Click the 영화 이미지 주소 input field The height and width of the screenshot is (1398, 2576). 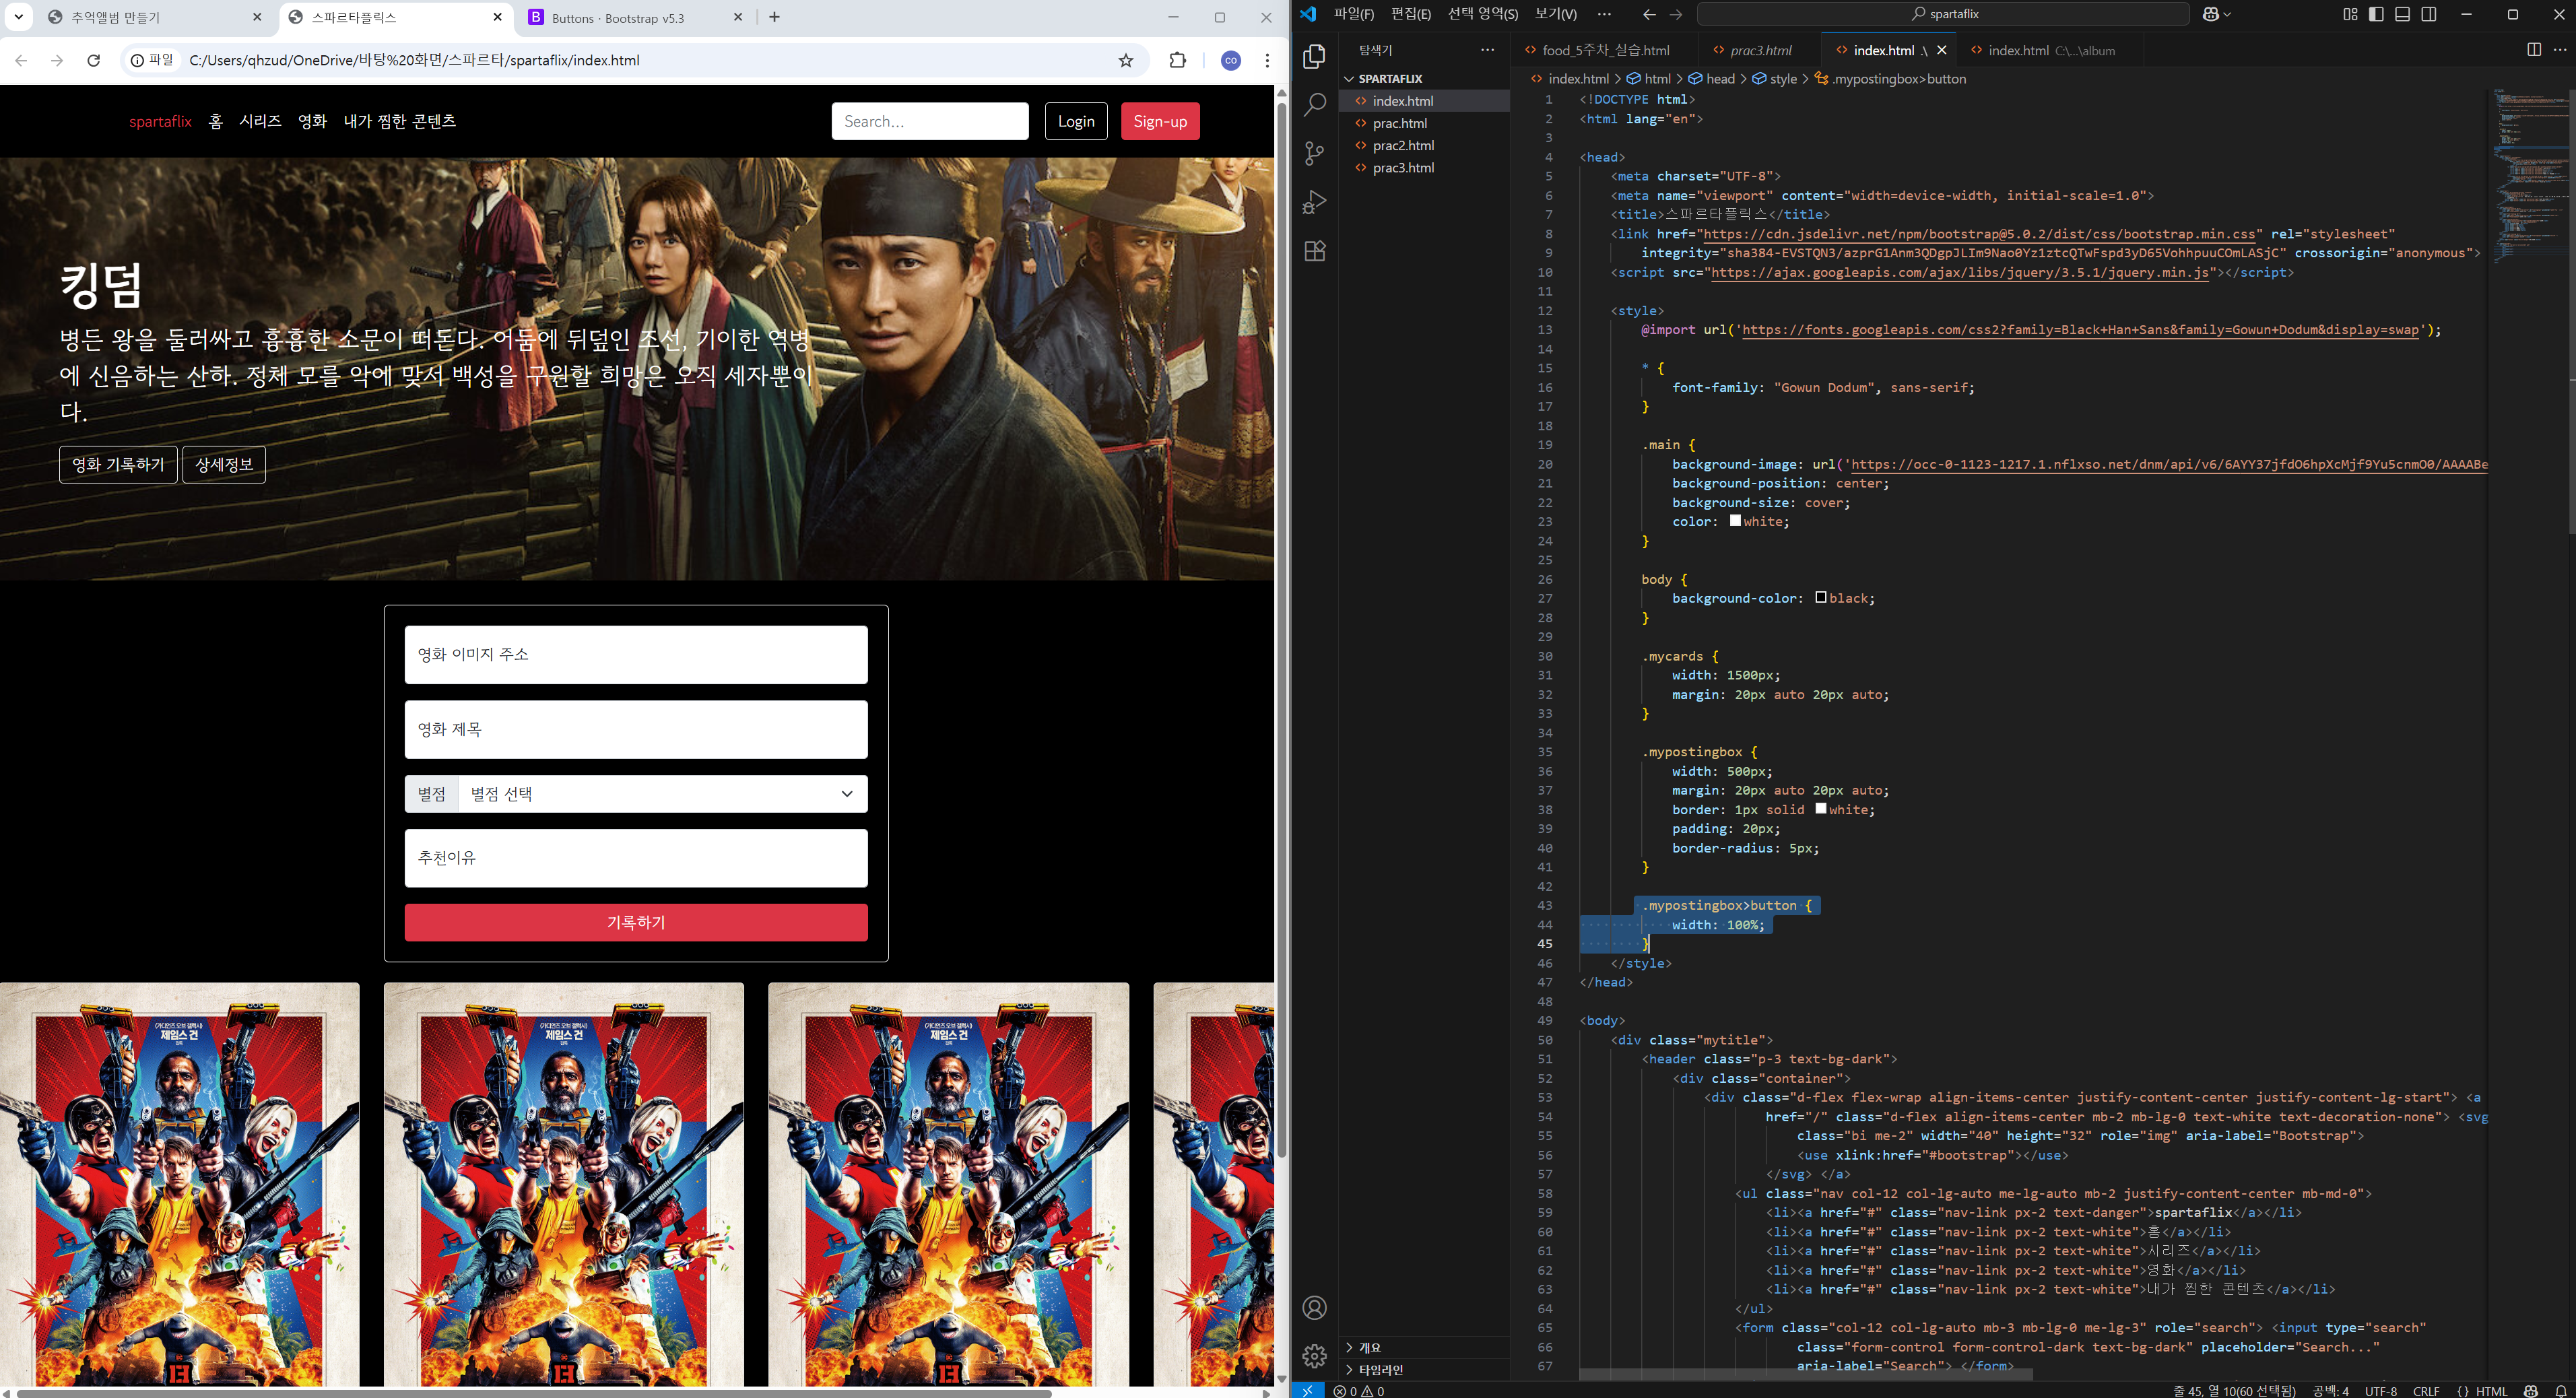click(636, 655)
